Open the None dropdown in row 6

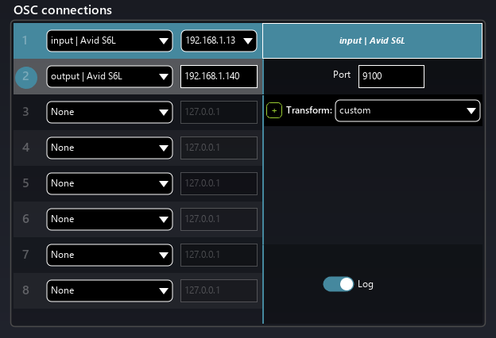[110, 219]
